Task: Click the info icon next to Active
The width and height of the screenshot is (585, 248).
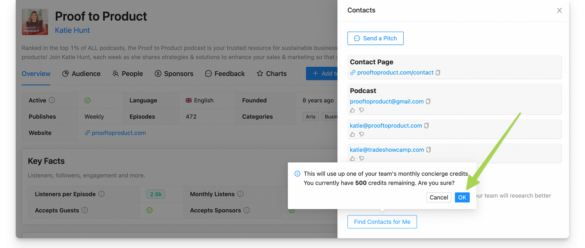Action: [x=52, y=100]
